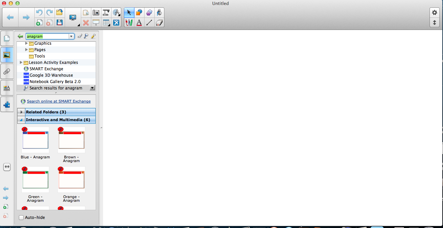Screen dimensions: 443x228
Task: Choose the Regular Polygons tool
Action: point(149,12)
